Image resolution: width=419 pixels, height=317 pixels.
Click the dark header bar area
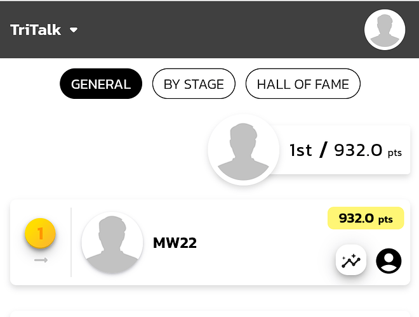pos(209,30)
